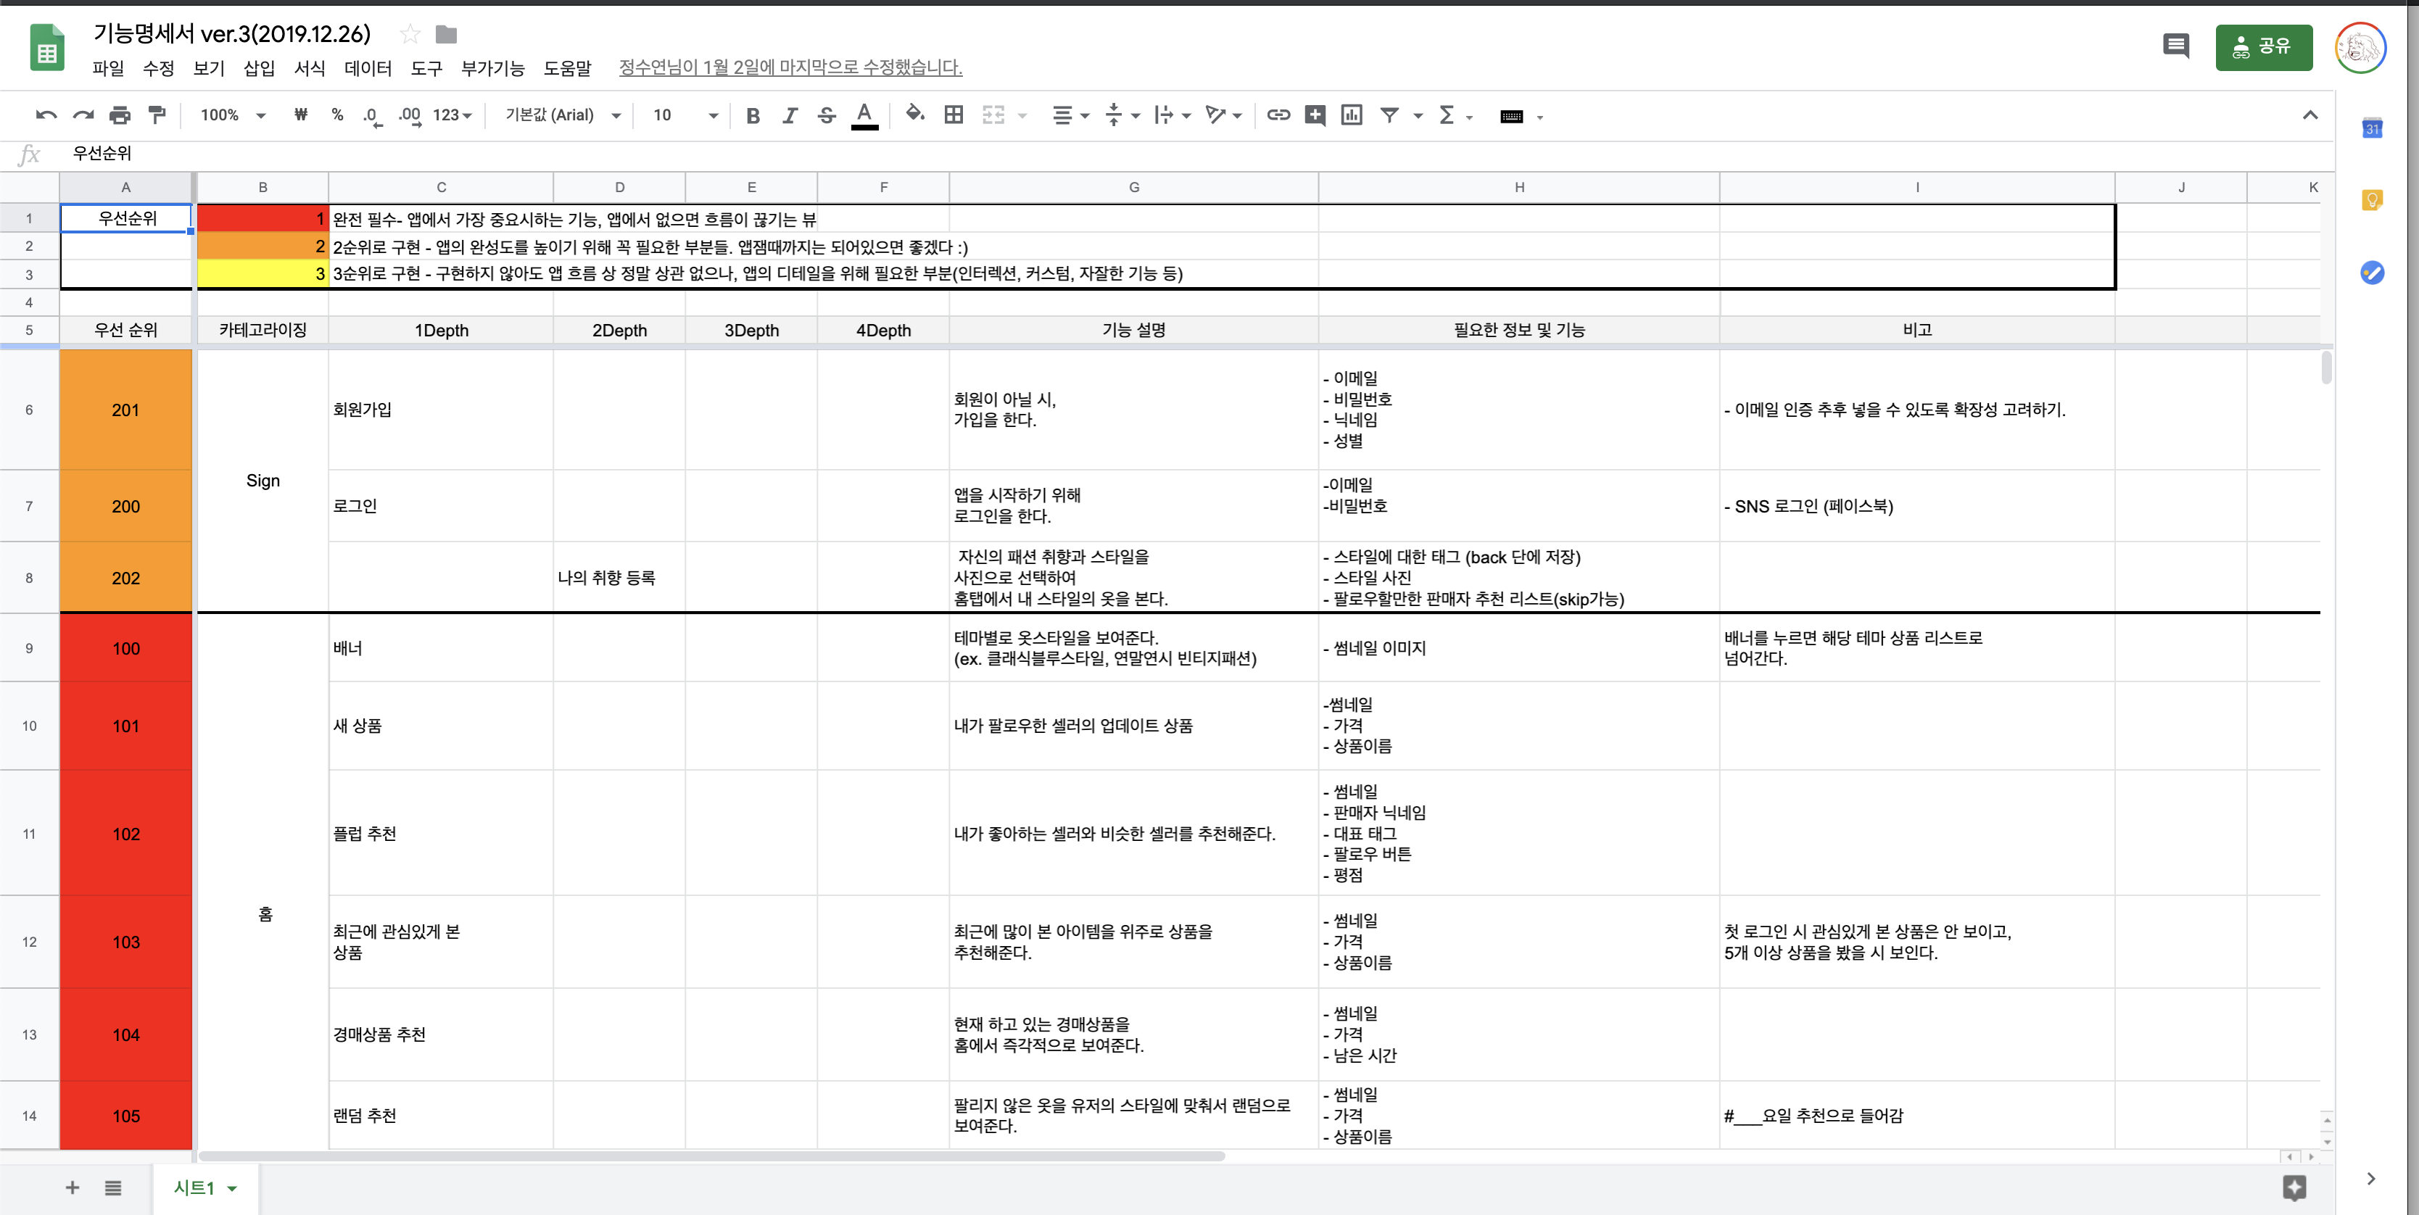2419x1215 pixels.
Task: Toggle bold formatting
Action: click(x=752, y=115)
